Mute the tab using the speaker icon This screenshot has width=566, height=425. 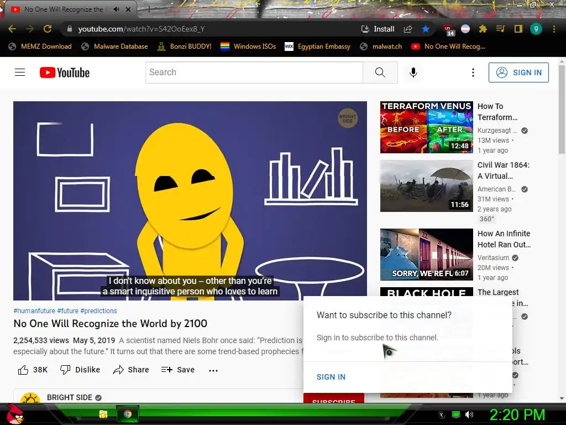[116, 9]
